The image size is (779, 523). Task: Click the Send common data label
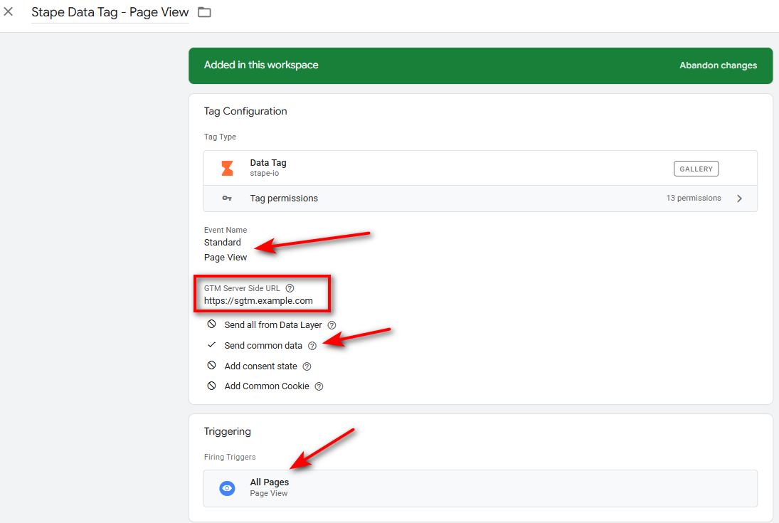(263, 346)
